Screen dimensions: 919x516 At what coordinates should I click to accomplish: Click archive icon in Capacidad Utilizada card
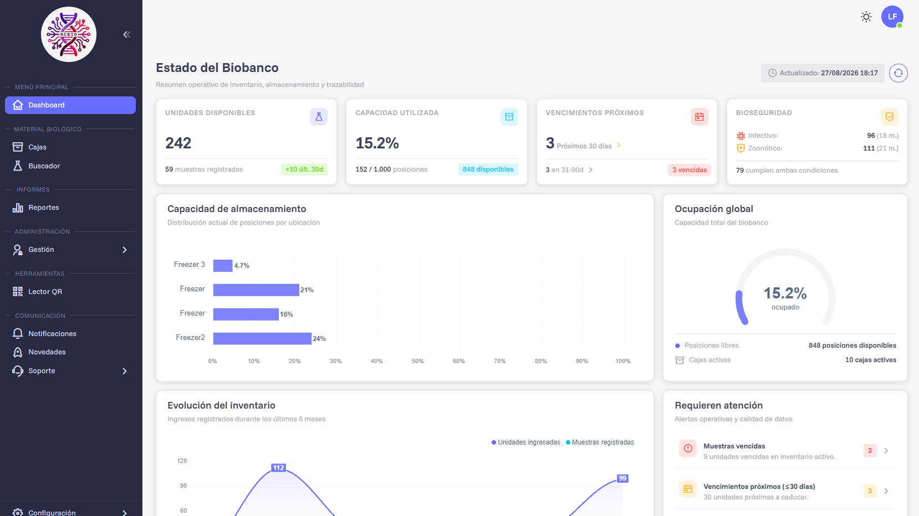pos(509,117)
